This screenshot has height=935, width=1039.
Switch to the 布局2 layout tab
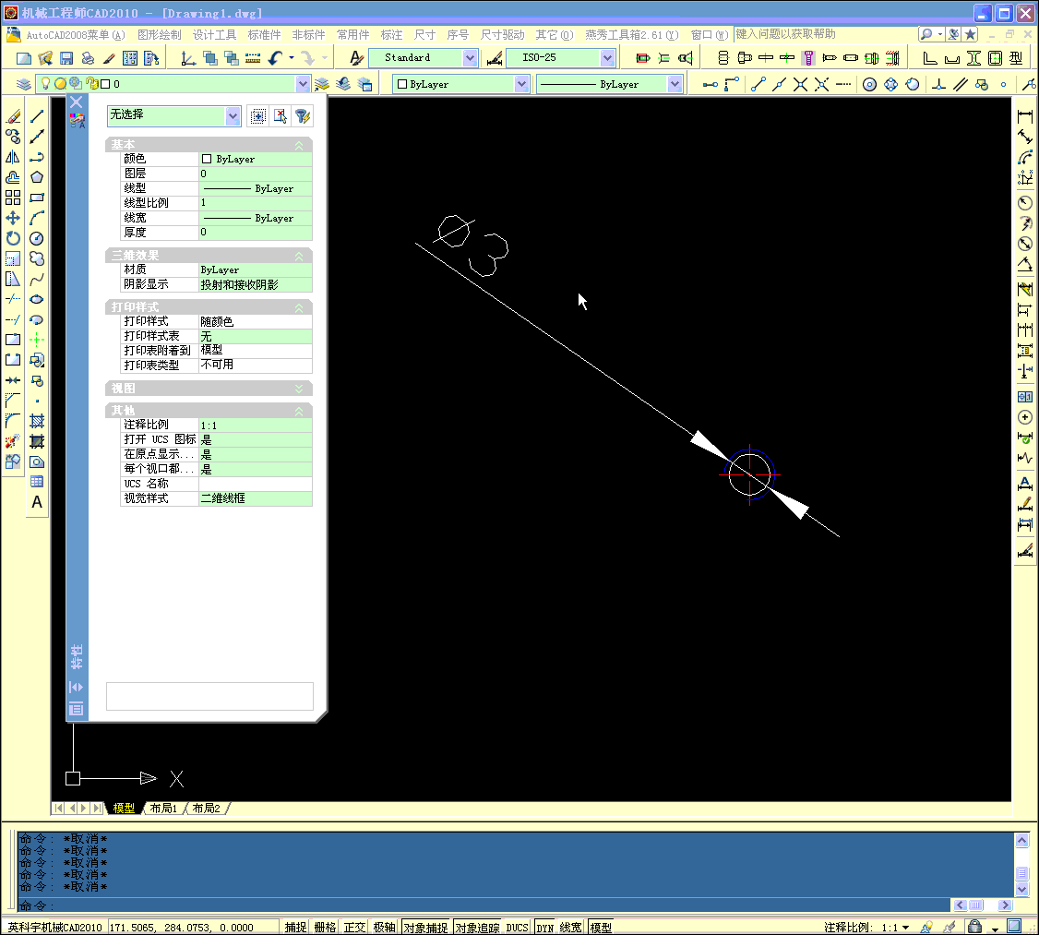tap(206, 809)
